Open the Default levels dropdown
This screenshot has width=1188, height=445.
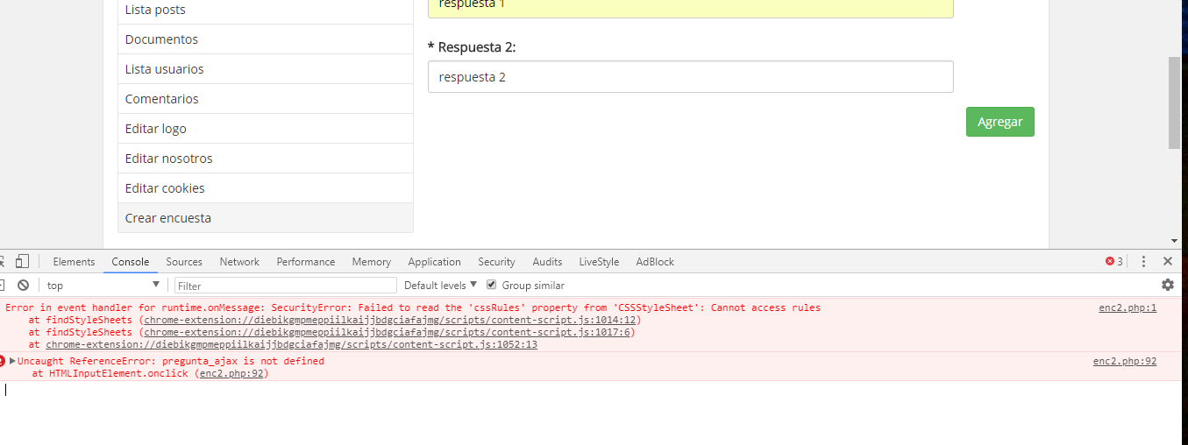(440, 285)
